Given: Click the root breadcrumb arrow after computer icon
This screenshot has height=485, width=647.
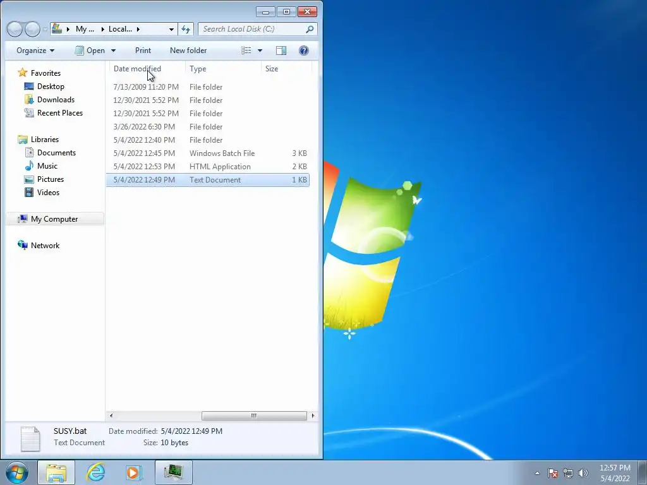Looking at the screenshot, I should (68, 29).
